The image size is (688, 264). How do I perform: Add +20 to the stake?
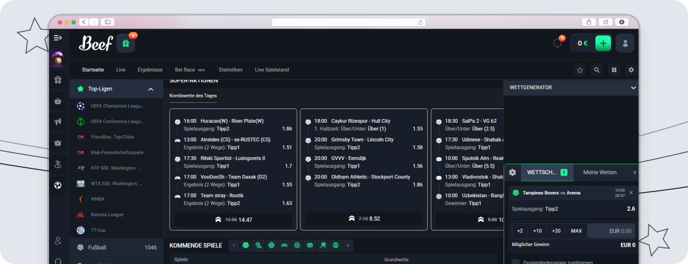point(556,231)
